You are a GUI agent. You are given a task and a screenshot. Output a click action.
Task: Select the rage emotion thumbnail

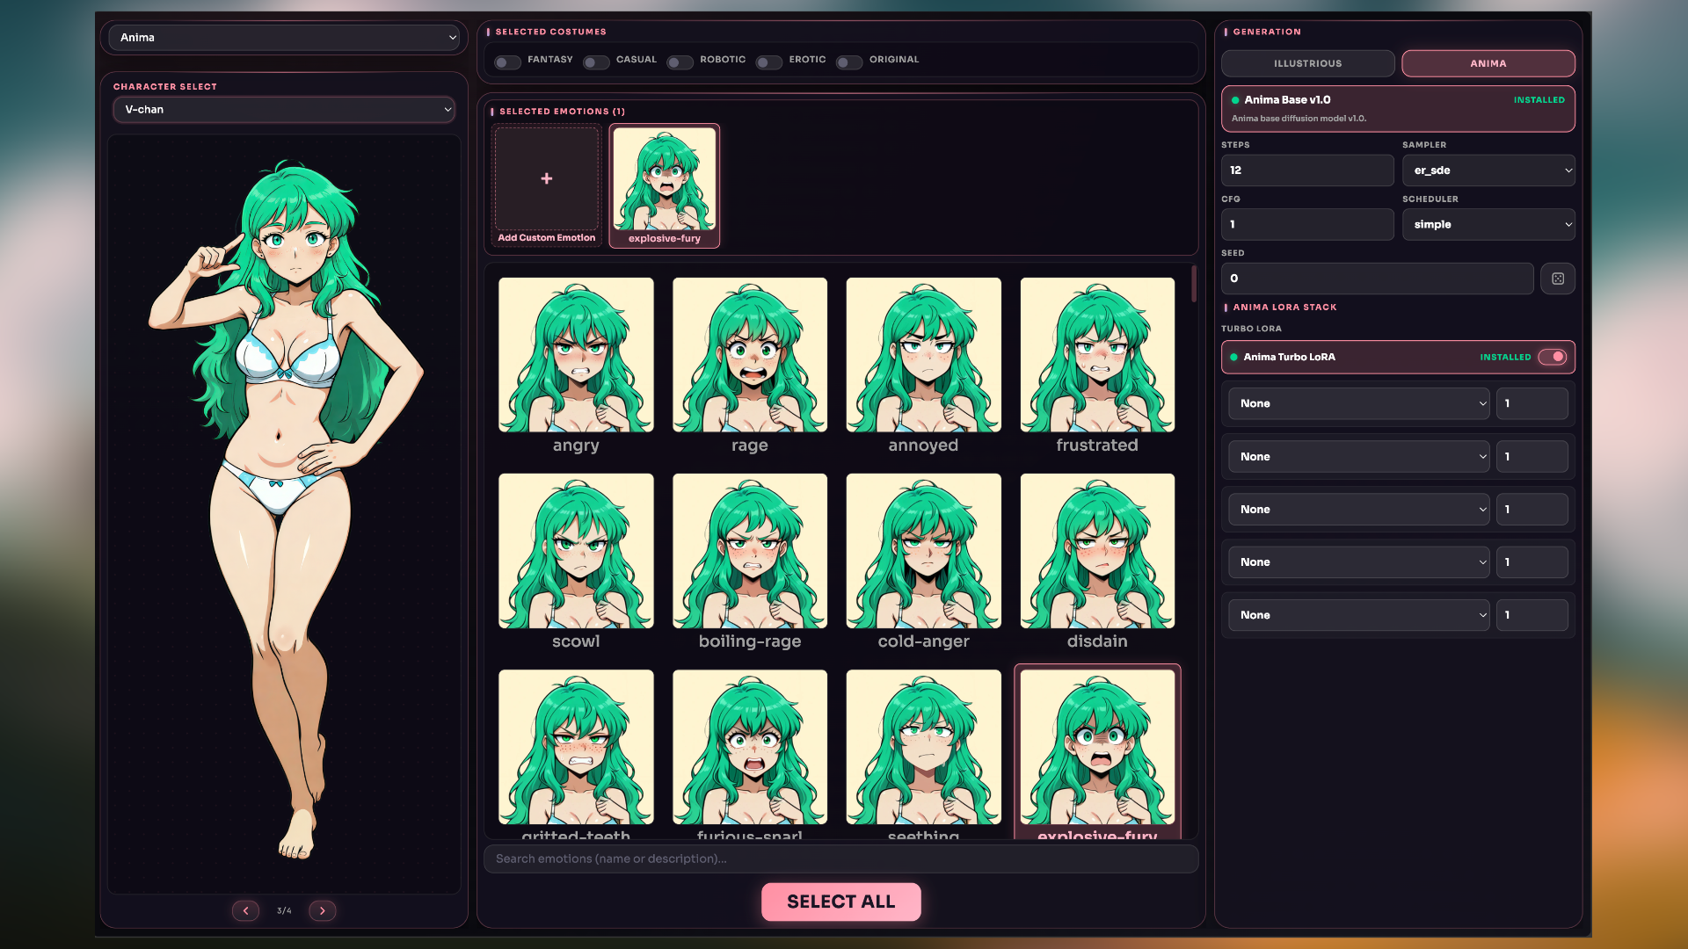tap(750, 355)
